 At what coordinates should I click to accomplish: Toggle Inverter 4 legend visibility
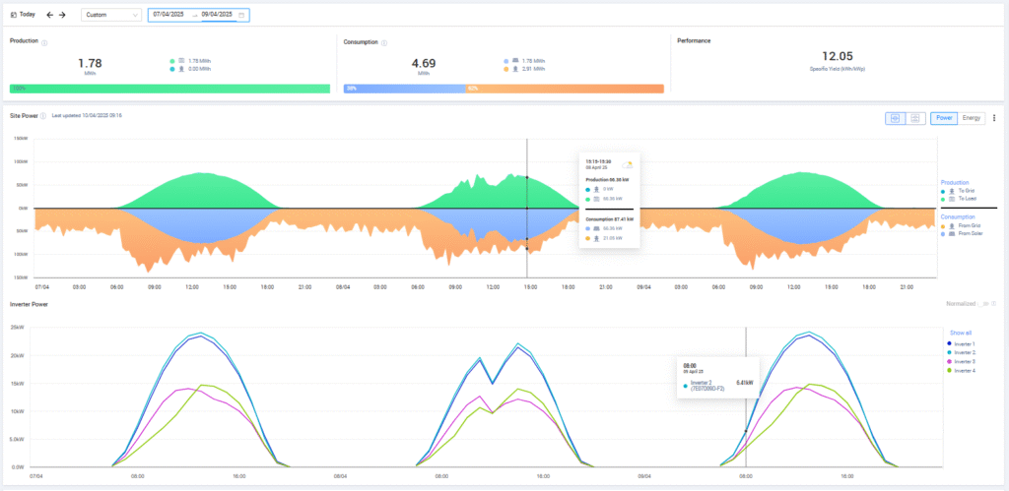click(962, 371)
